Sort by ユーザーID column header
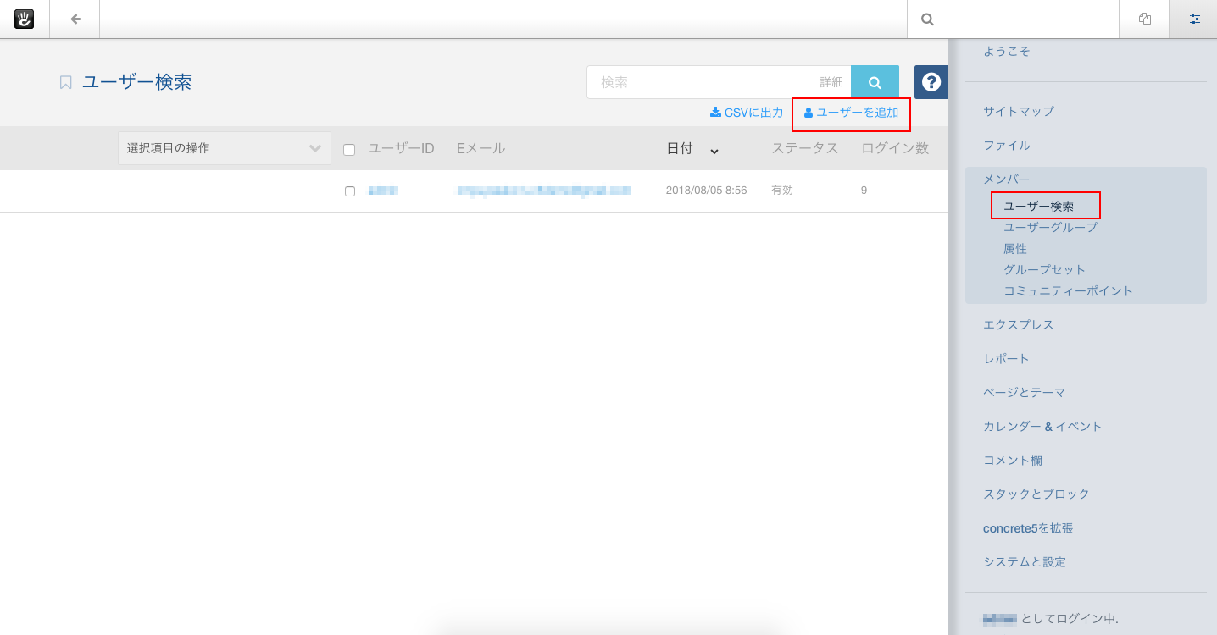Viewport: 1217px width, 635px height. [401, 148]
